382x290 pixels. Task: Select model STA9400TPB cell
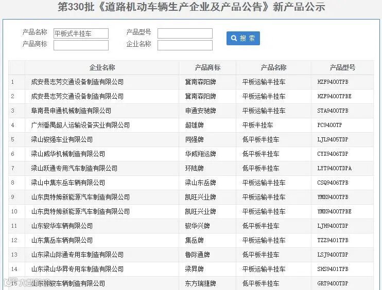tap(342, 111)
